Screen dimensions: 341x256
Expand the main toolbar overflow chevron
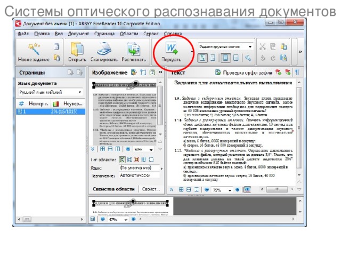coord(300,52)
